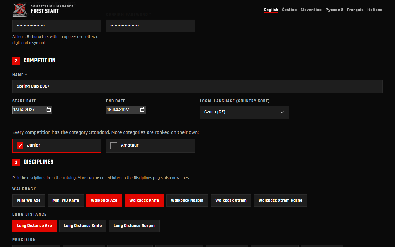Click the password requirements hint text
This screenshot has height=247, width=395.
coord(56,40)
